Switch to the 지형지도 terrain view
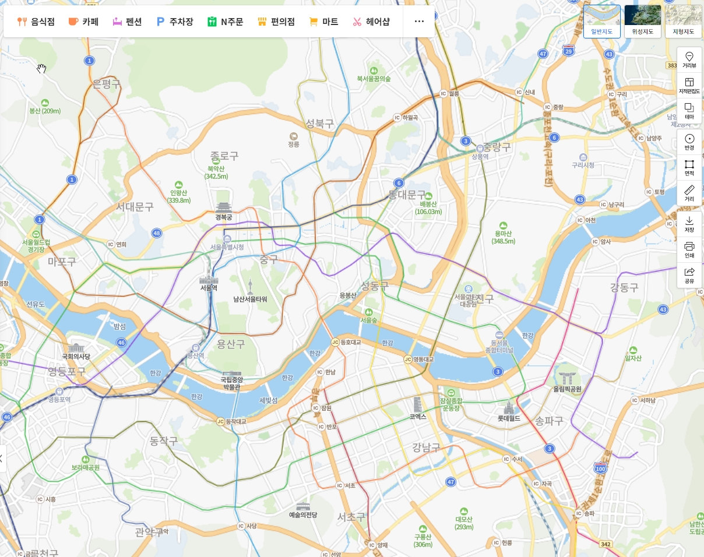The image size is (704, 557). click(x=684, y=22)
